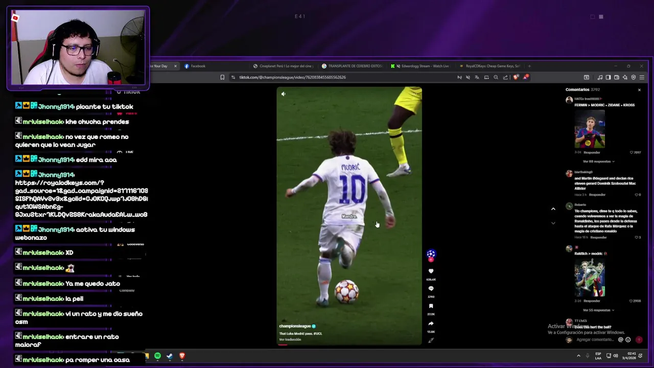Reply to Roberto's comment
Screen dimensions: 654x368
(598, 237)
